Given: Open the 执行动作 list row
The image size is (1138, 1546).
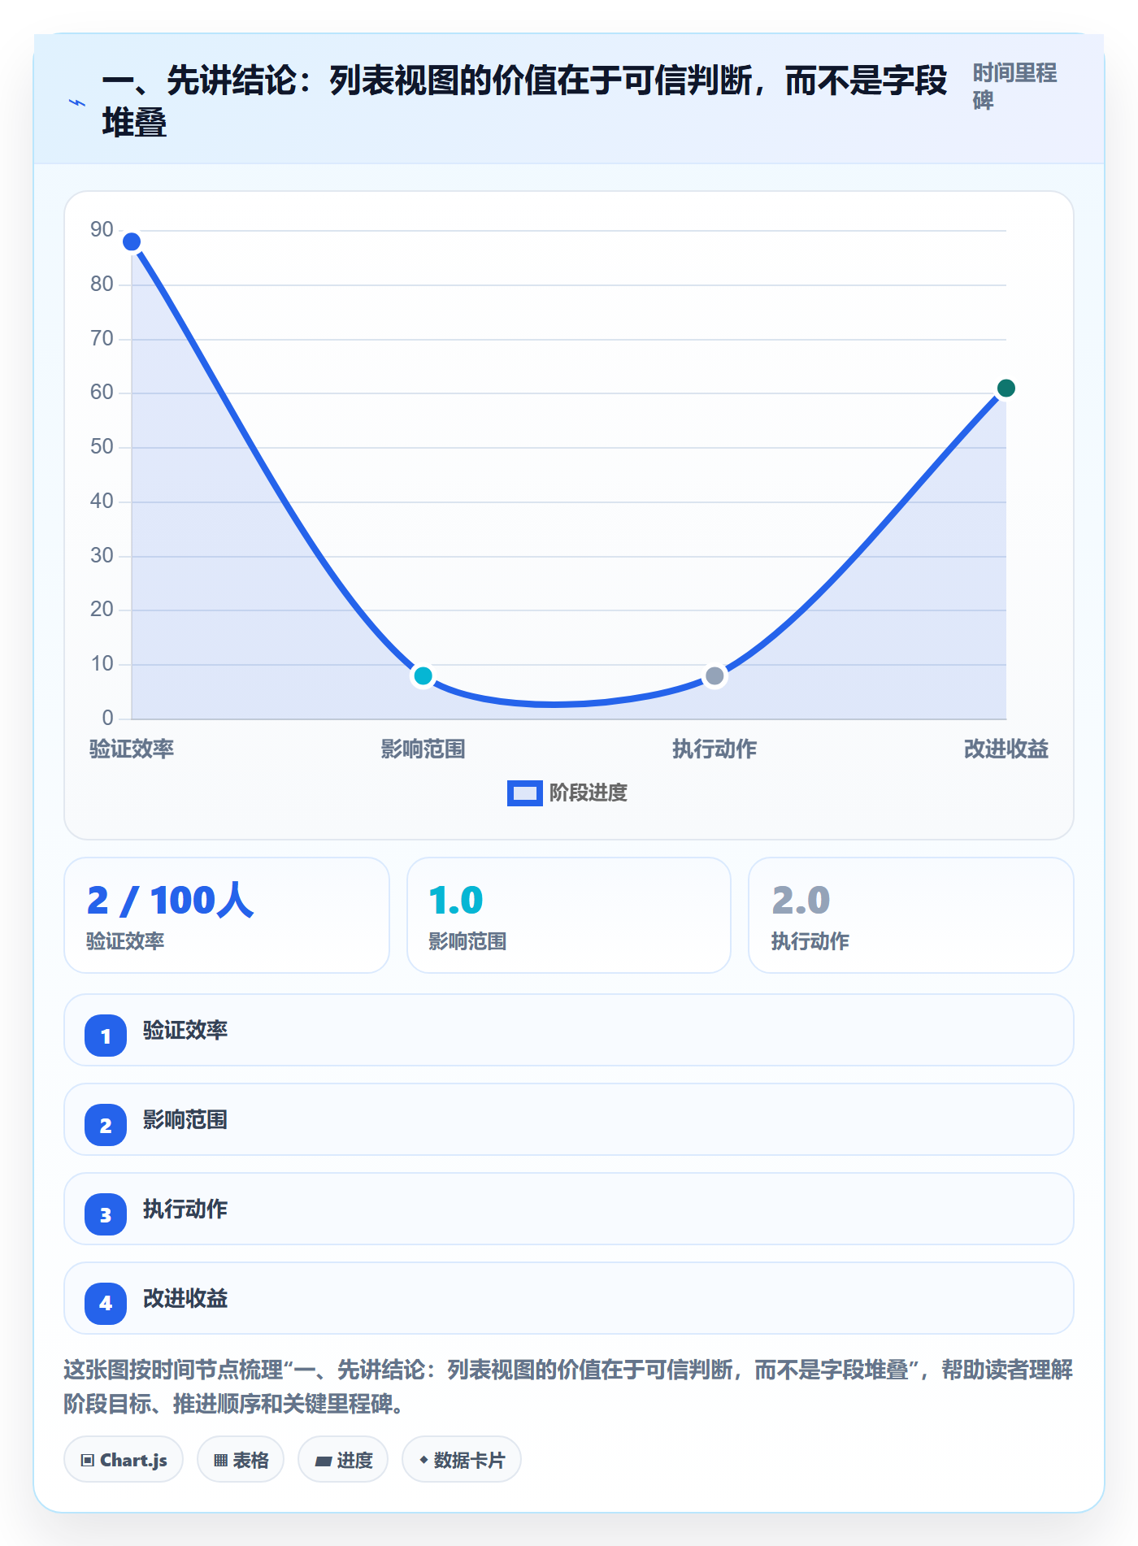Looking at the screenshot, I should click(569, 1209).
